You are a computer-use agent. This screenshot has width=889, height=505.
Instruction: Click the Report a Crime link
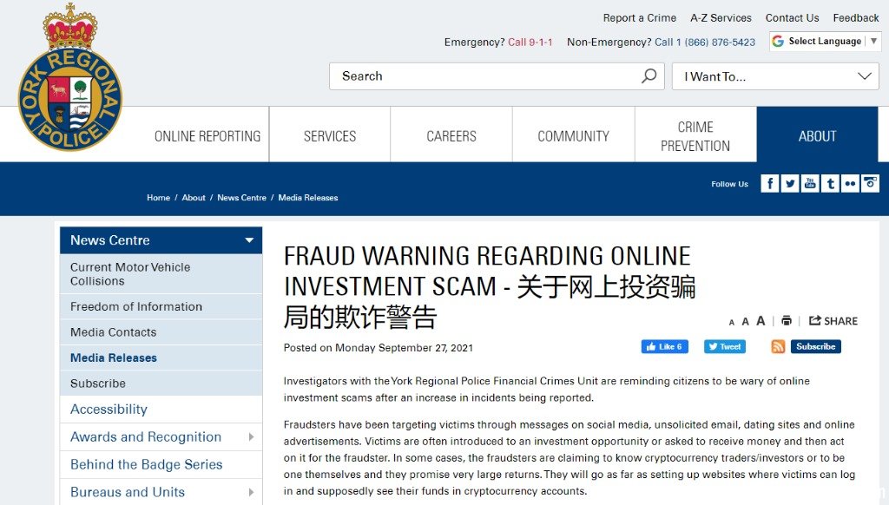click(x=640, y=18)
